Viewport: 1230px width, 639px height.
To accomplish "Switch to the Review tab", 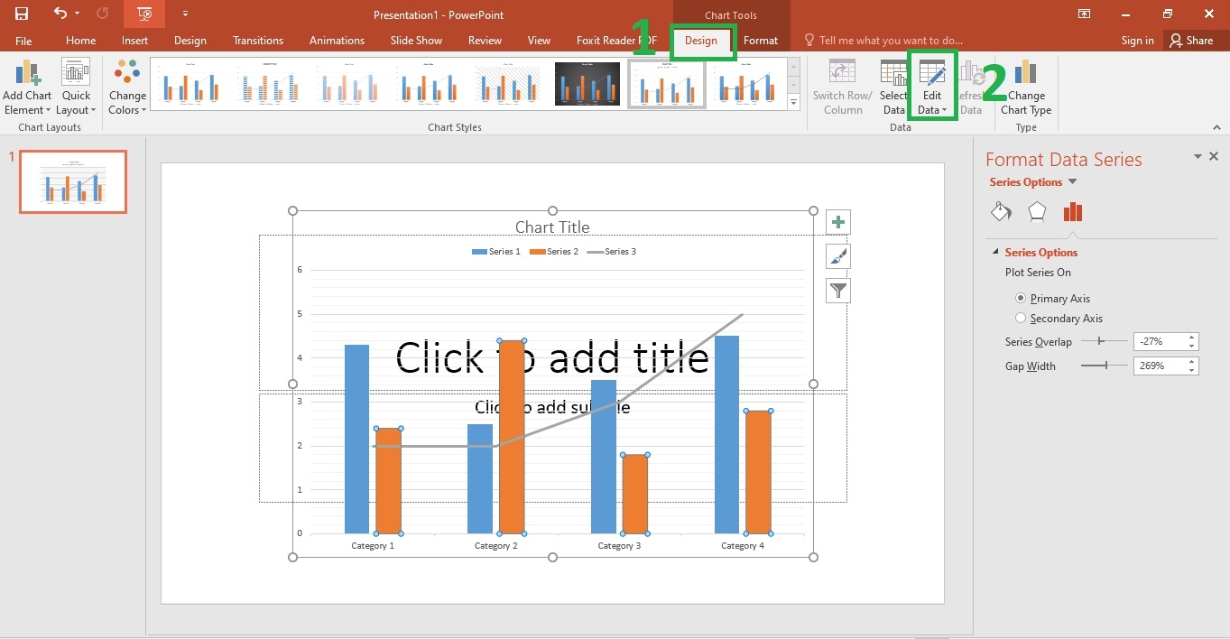I will pyautogui.click(x=485, y=41).
